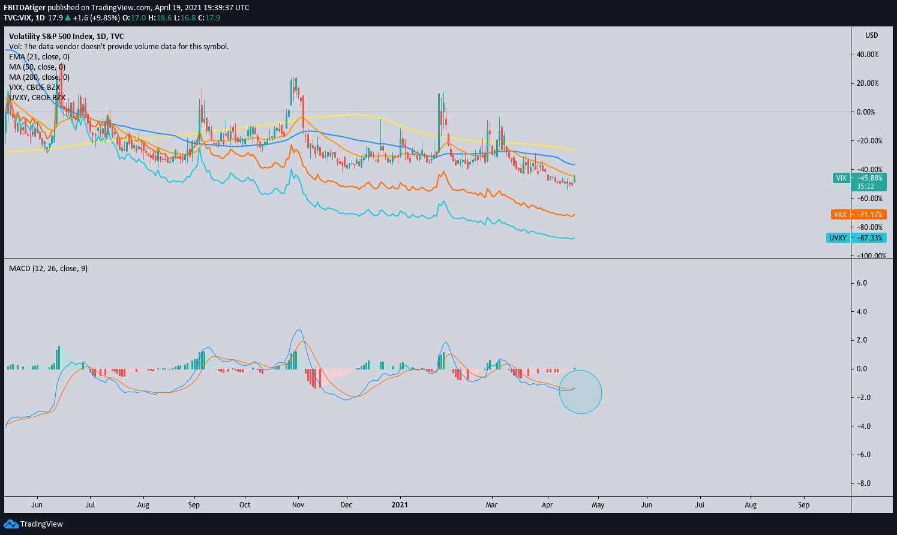Click the '2021' year marker on time axis

coord(400,505)
